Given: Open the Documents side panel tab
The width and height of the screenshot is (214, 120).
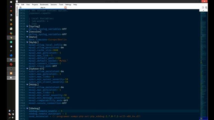Looking at the screenshot, I should click(x=17, y=11).
